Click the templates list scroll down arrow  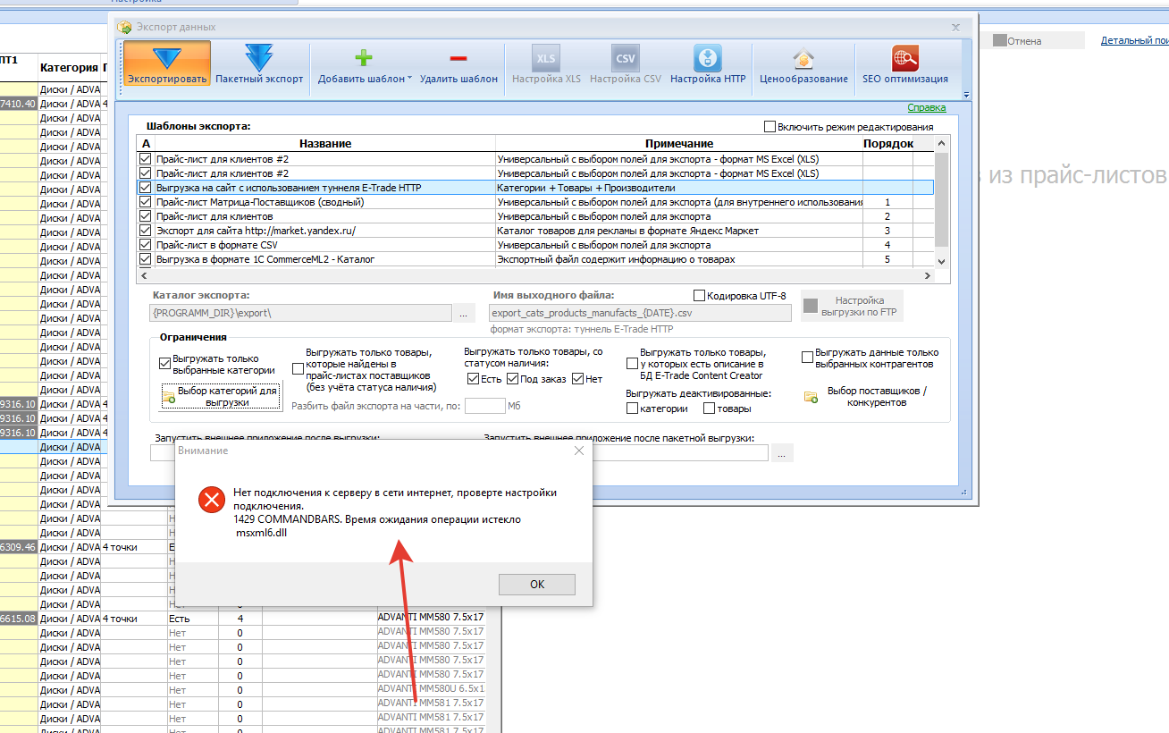[941, 260]
